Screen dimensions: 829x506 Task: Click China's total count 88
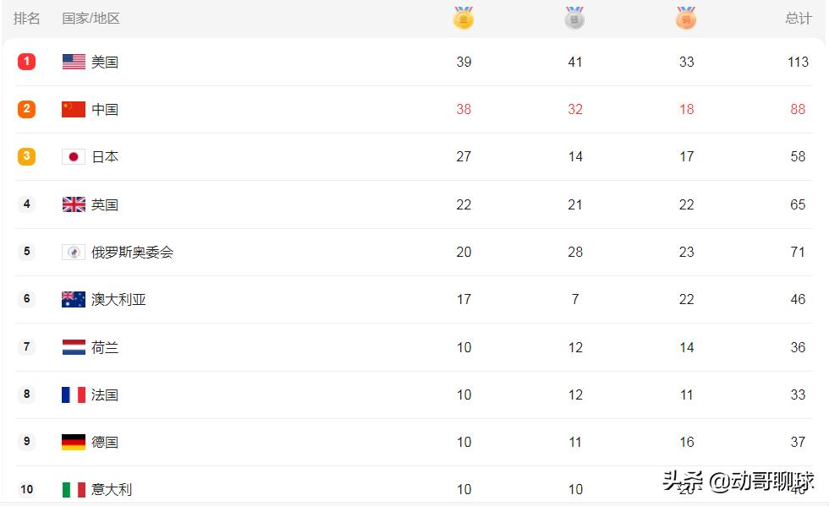click(798, 109)
